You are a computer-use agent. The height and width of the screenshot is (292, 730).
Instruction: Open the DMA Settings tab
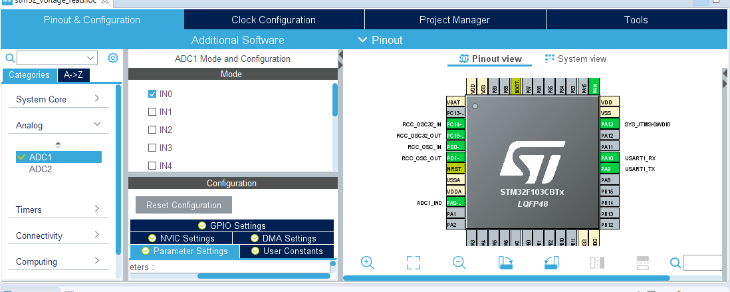pos(283,238)
